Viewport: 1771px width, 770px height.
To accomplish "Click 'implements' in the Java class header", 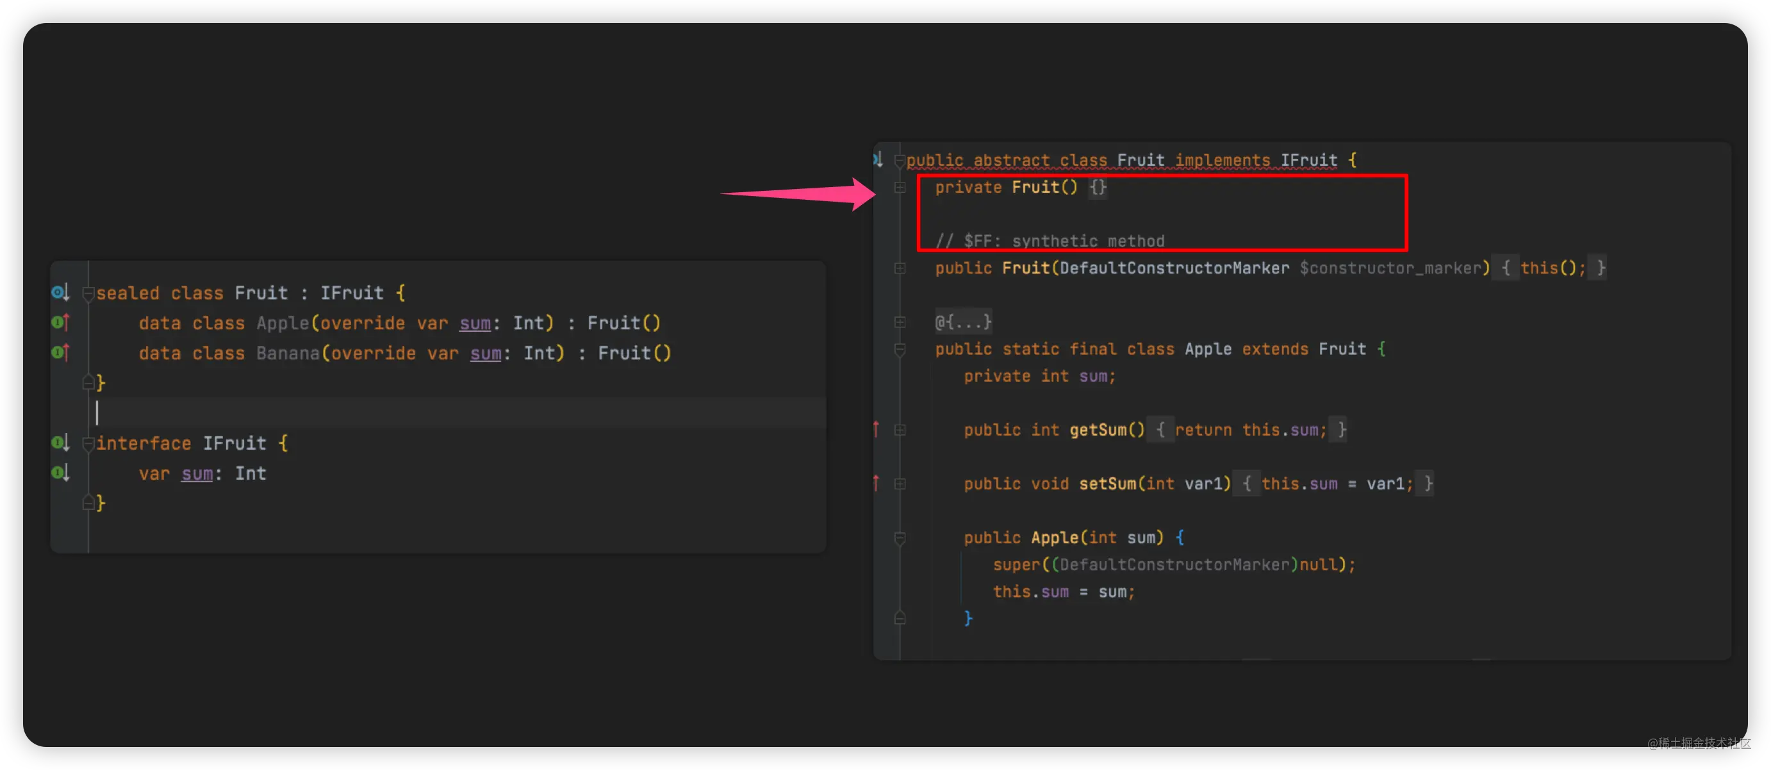I will pyautogui.click(x=1223, y=160).
